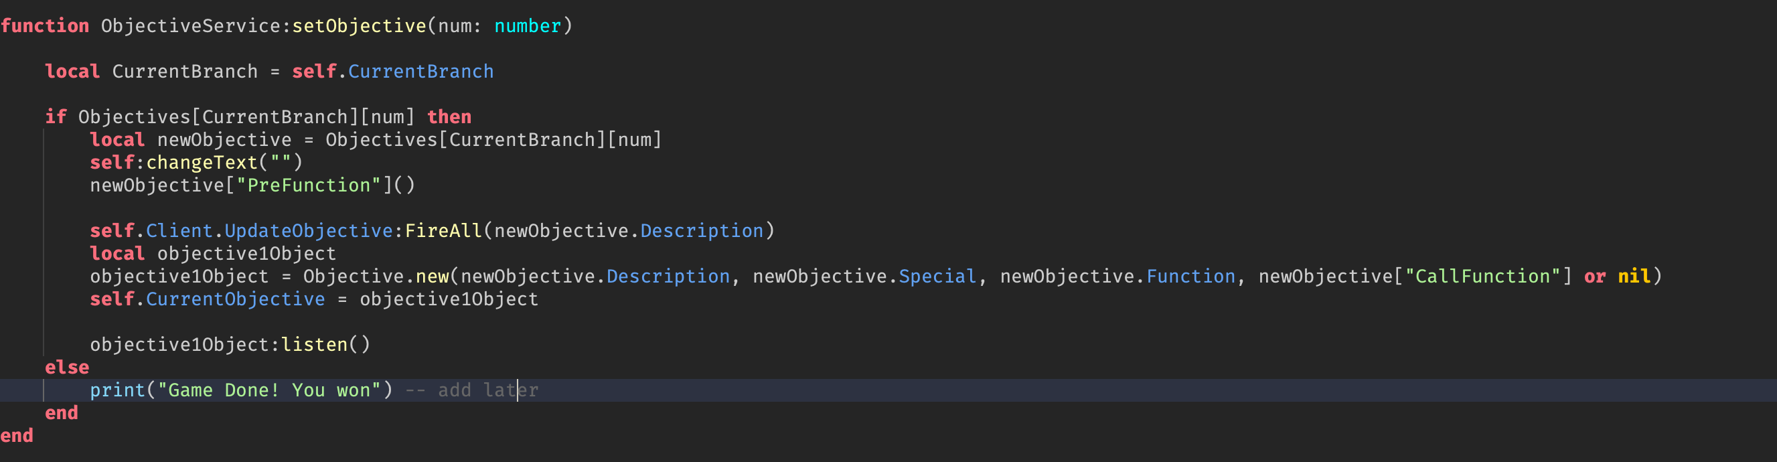Click Objective.new constructor call

[x=376, y=277]
